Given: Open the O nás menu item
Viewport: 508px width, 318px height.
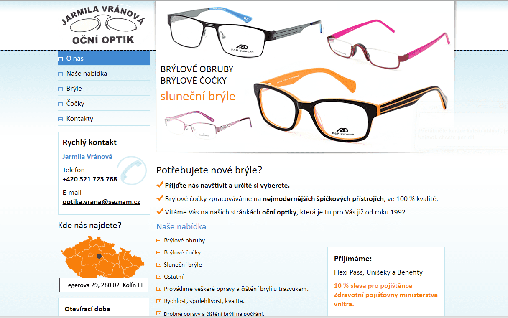Looking at the screenshot, I should (x=104, y=59).
